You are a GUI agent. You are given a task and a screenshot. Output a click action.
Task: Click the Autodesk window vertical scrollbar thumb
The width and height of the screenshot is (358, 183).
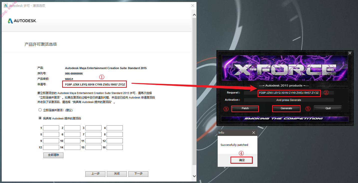point(194,91)
